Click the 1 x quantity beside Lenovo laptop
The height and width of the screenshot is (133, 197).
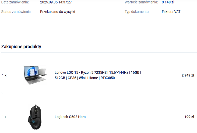(4, 75)
